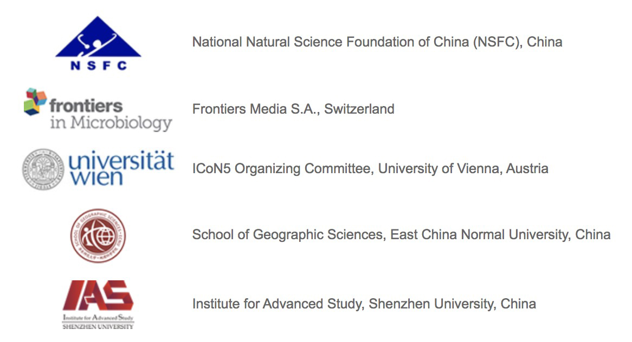Open the Frontiers Media S.A., Switzerland entry
The width and height of the screenshot is (632, 342).
[293, 109]
